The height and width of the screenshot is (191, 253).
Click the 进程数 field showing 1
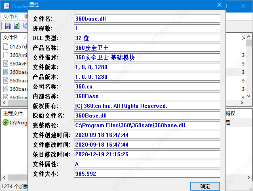pos(147,28)
